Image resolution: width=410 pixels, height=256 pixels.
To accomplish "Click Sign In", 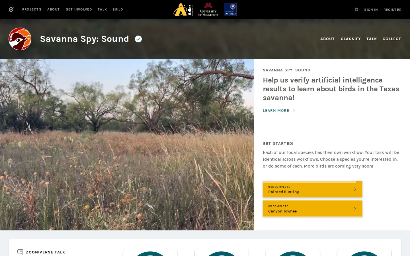I will (x=371, y=10).
